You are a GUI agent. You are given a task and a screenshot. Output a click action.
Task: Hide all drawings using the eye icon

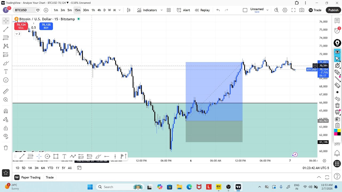point(6,136)
